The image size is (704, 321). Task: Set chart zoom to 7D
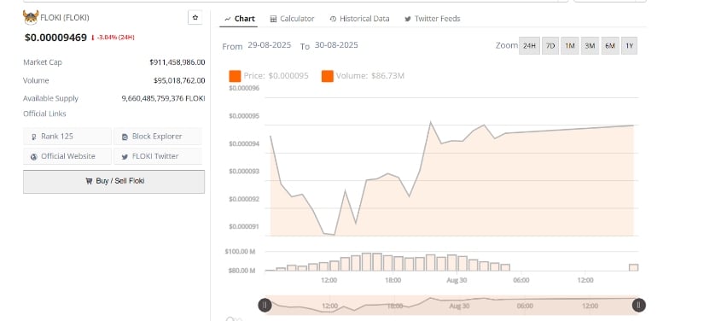tap(550, 46)
